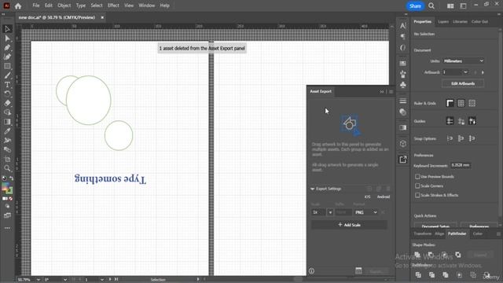Toggle Scale Corners checkbox
Image resolution: width=503 pixels, height=283 pixels.
coord(417,186)
